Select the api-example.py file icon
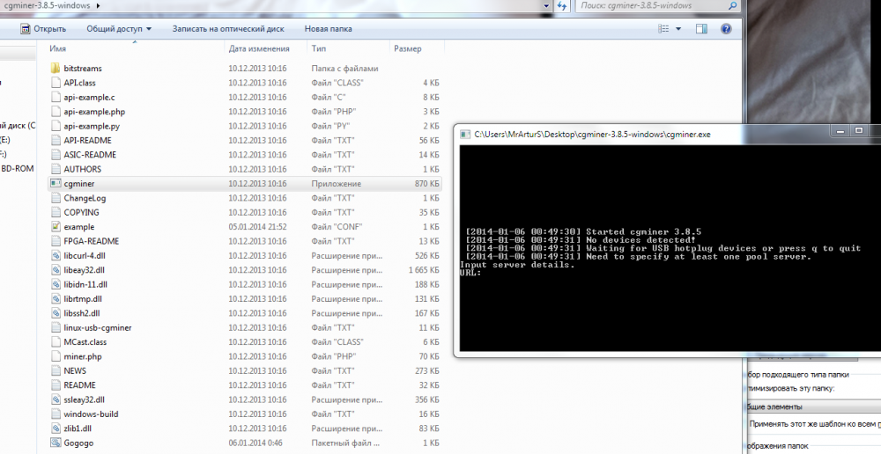881x454 pixels. (x=55, y=126)
